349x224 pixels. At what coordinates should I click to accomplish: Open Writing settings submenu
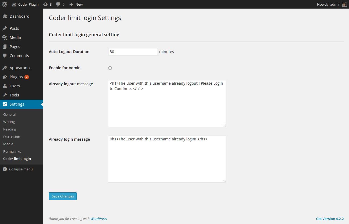coord(9,122)
